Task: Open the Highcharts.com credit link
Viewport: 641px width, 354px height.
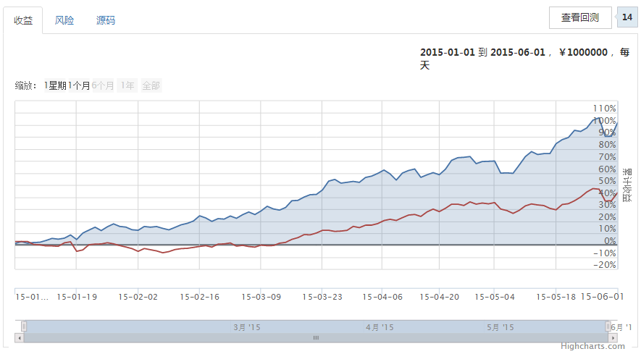Action: (592, 346)
